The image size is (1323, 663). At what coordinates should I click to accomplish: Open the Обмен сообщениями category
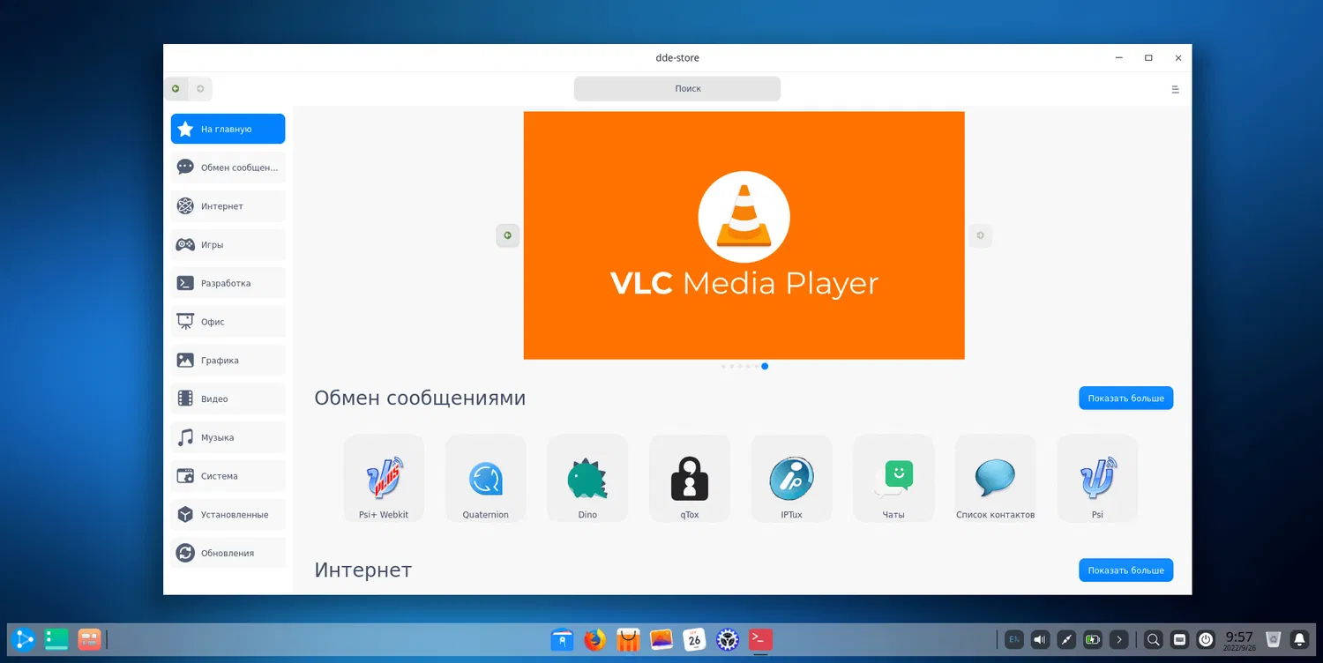[228, 168]
